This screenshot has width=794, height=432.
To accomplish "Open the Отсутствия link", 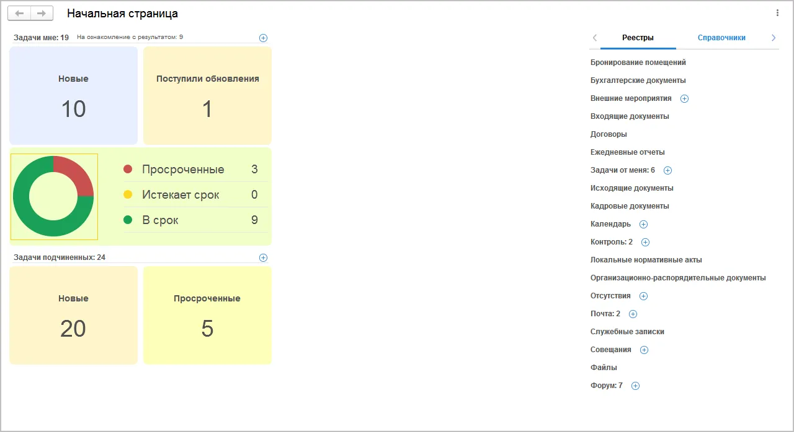I will (x=610, y=296).
